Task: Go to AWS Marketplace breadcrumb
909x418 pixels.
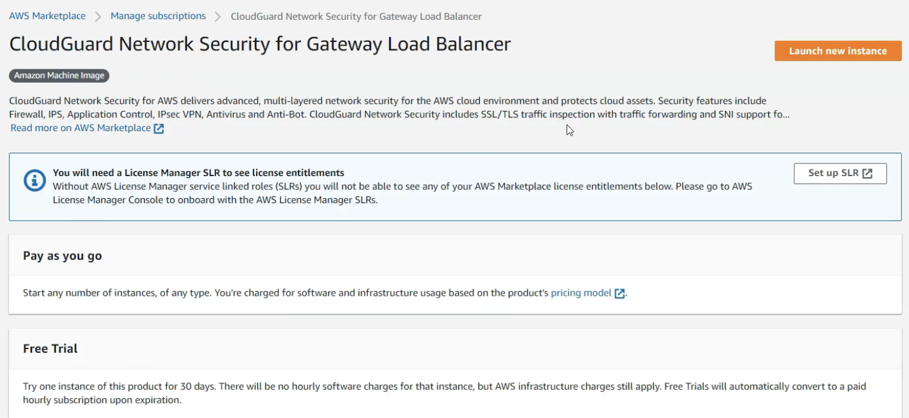Action: click(47, 16)
